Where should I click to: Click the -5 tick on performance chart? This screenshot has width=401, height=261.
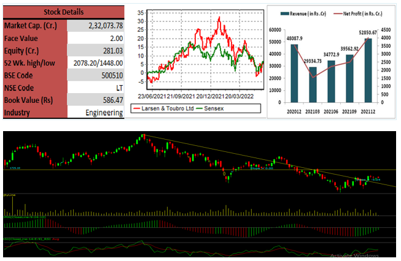(141, 81)
